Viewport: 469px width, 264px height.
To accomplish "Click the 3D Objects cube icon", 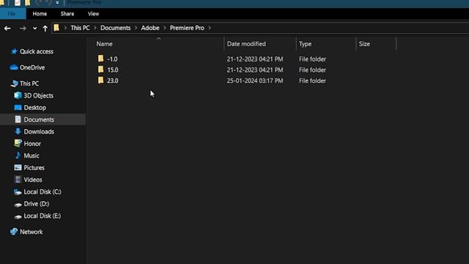I will [x=18, y=95].
